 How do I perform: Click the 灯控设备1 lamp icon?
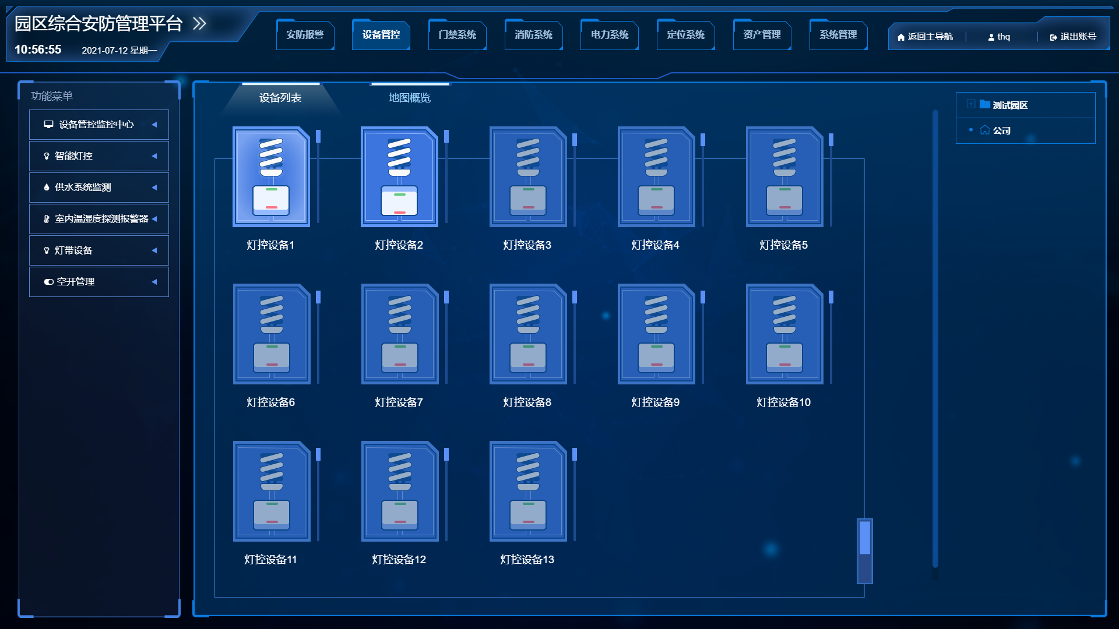tap(271, 176)
